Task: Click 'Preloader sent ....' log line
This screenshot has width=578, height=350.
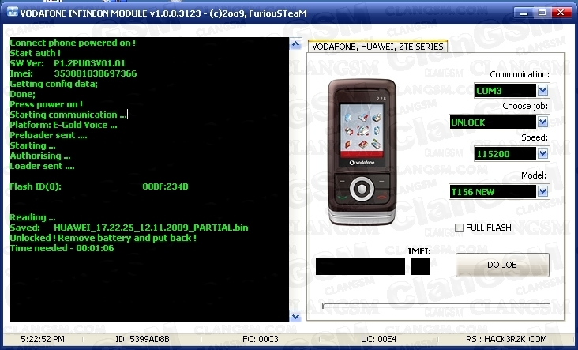Action: click(x=48, y=135)
